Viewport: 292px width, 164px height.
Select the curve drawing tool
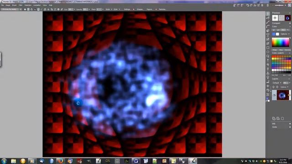268,26
